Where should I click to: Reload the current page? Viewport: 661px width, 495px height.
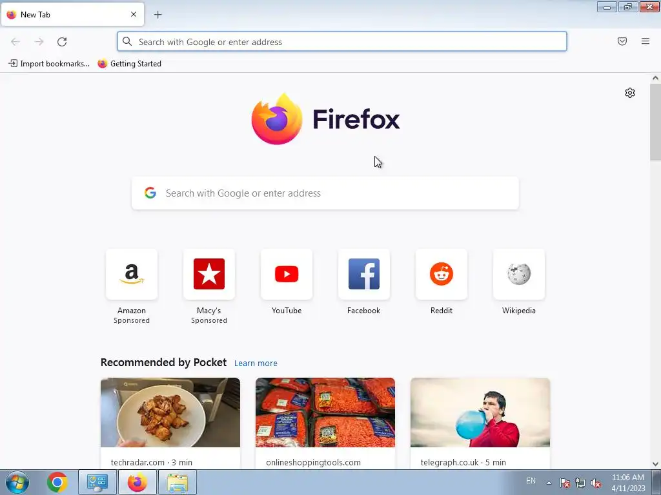[x=62, y=42]
